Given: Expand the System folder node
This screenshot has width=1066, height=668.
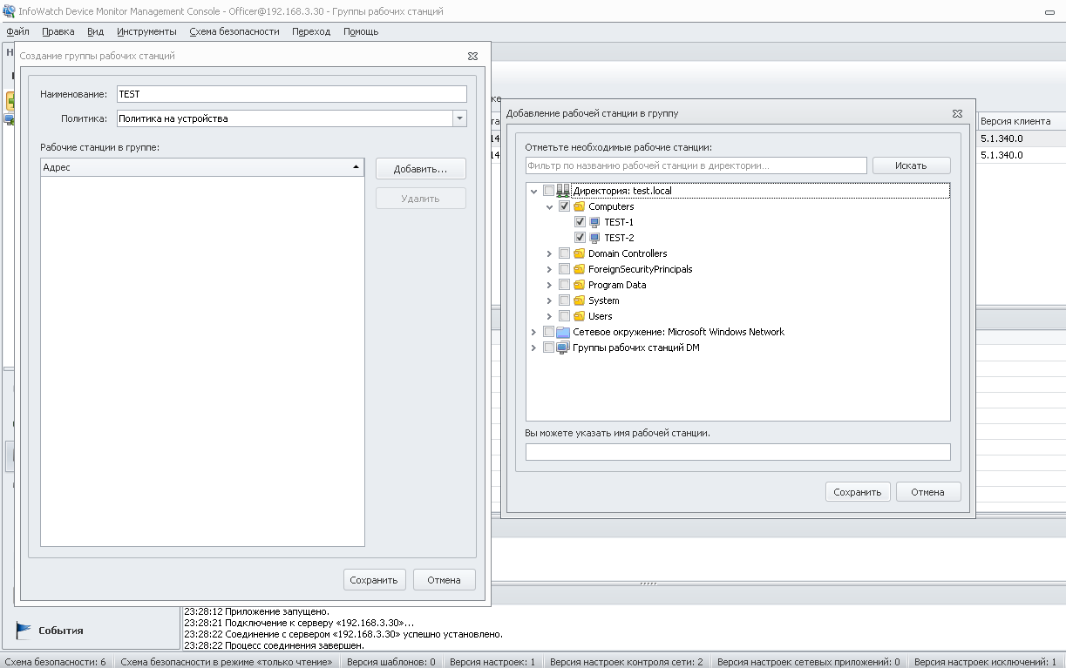Looking at the screenshot, I should tap(549, 300).
